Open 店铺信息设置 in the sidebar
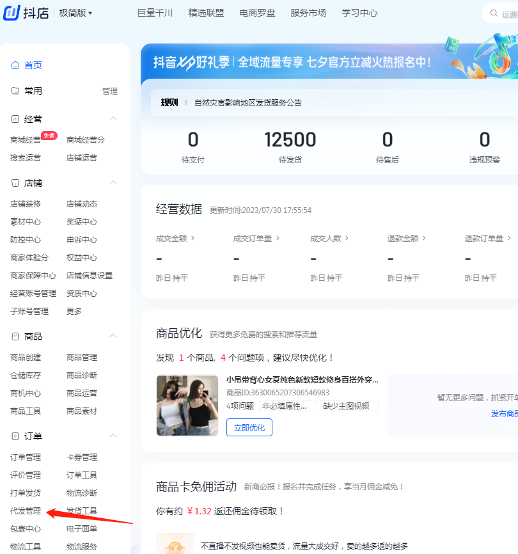This screenshot has height=554, width=518. (x=90, y=276)
